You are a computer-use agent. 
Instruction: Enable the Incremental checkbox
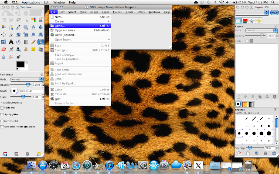(2, 121)
